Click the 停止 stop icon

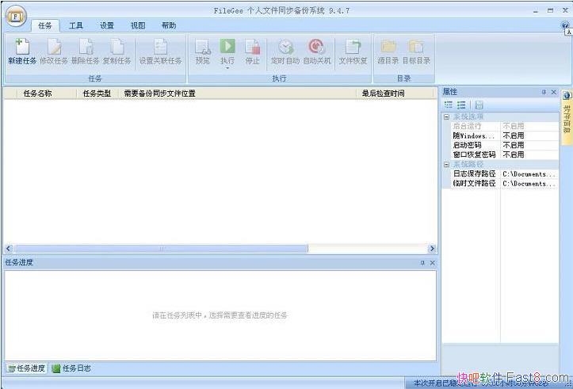point(253,47)
